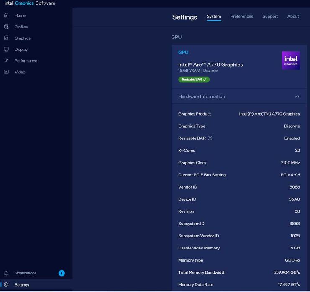Viewport: 310px width, 292px height.
Task: Click Subsystem Vendor ID value '1025'
Action: [x=295, y=236]
